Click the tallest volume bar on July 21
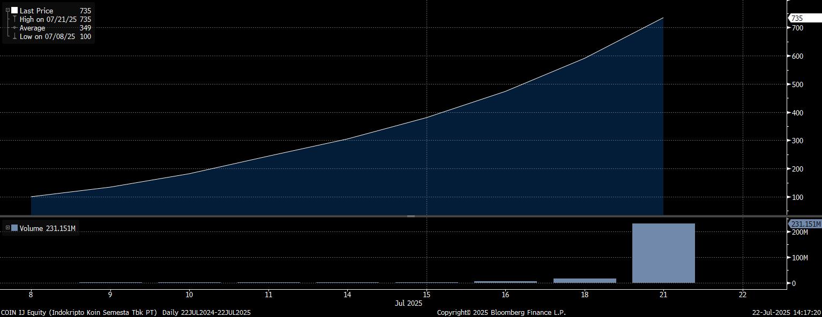 point(663,253)
